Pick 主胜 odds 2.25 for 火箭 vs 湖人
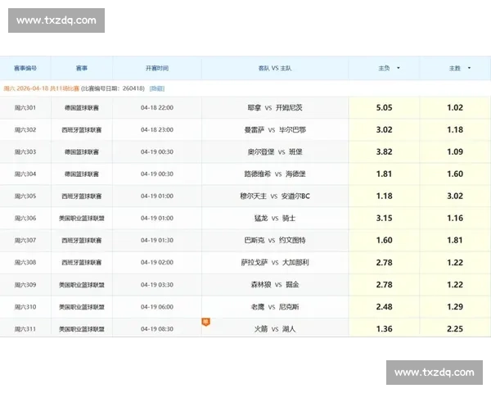 click(455, 329)
